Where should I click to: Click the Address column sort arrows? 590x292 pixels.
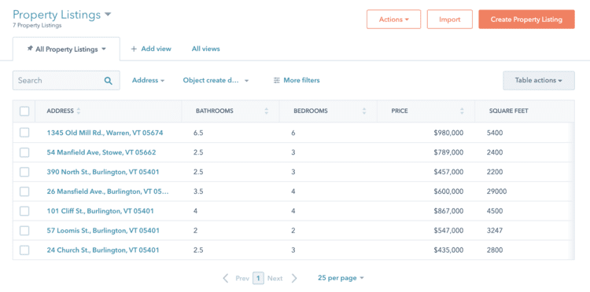tap(78, 111)
